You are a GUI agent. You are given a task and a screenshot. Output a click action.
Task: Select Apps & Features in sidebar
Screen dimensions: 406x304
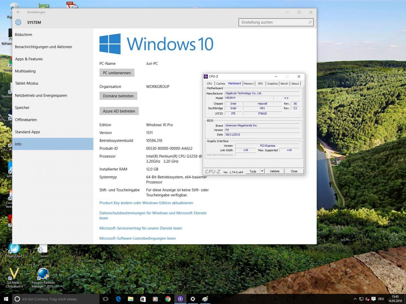pyautogui.click(x=53, y=59)
